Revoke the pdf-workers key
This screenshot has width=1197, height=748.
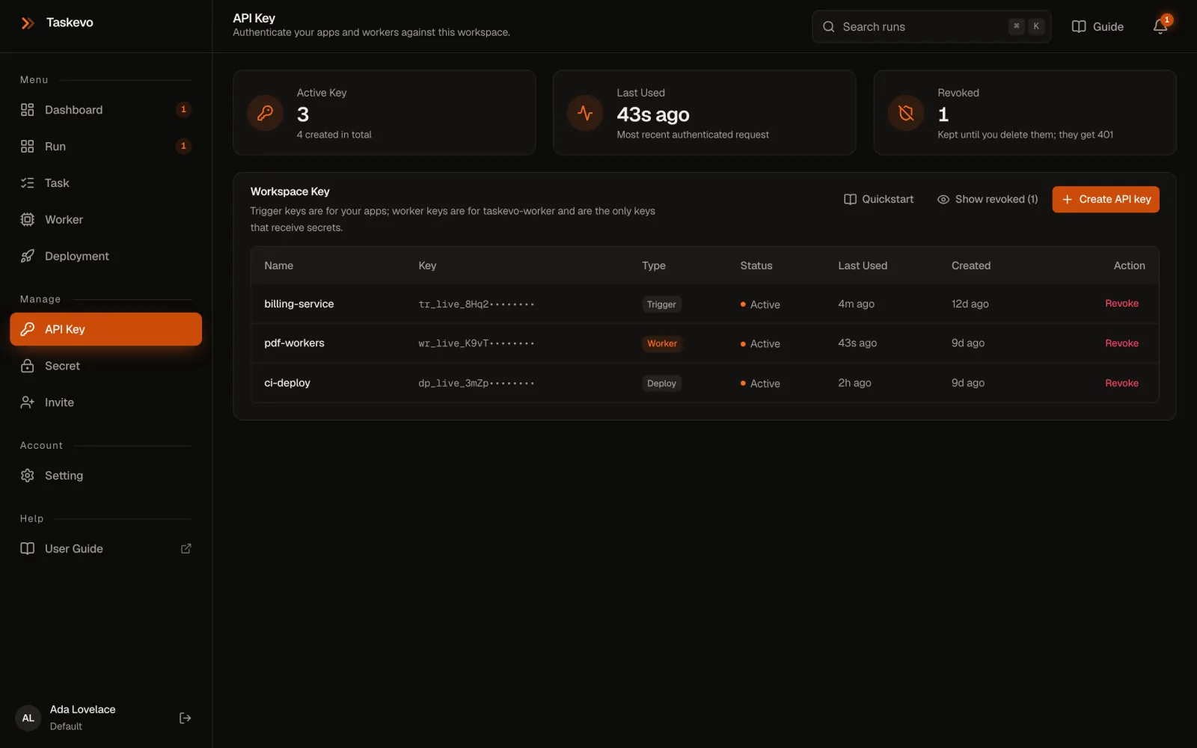(x=1121, y=343)
